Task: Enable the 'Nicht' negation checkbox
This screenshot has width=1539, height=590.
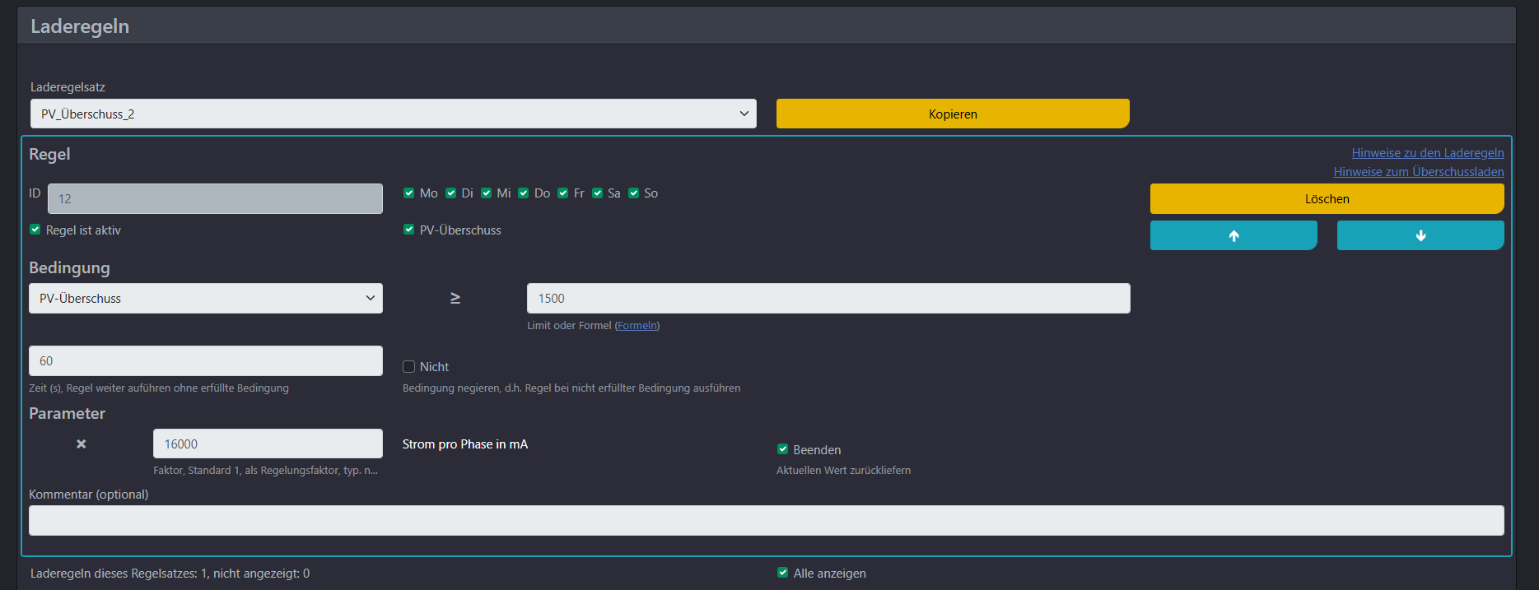Action: point(408,367)
